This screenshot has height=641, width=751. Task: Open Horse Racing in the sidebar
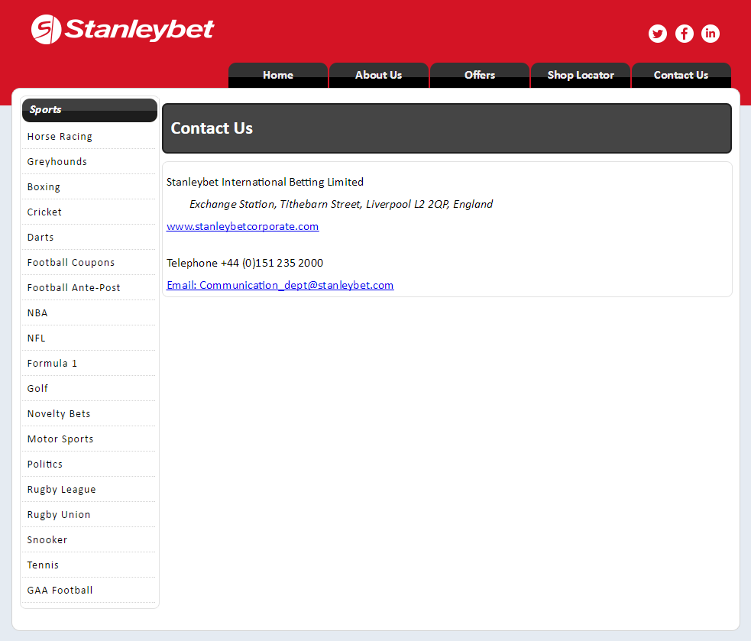[x=89, y=137]
